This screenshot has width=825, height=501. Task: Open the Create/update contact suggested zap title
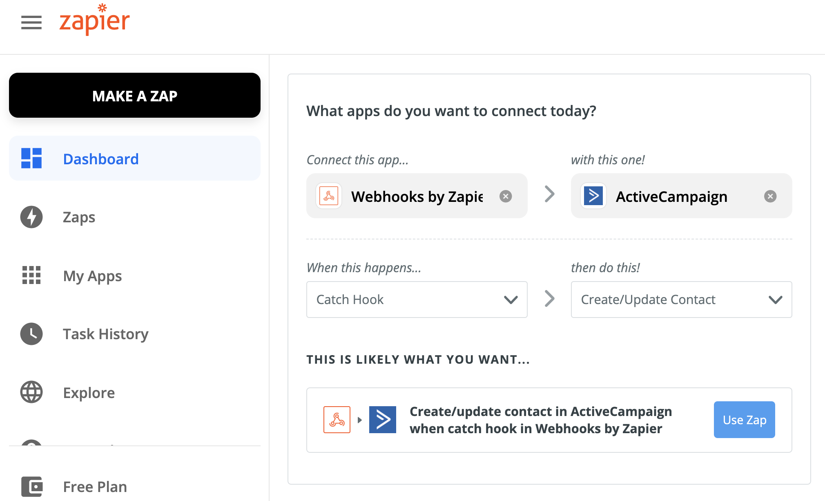point(541,420)
